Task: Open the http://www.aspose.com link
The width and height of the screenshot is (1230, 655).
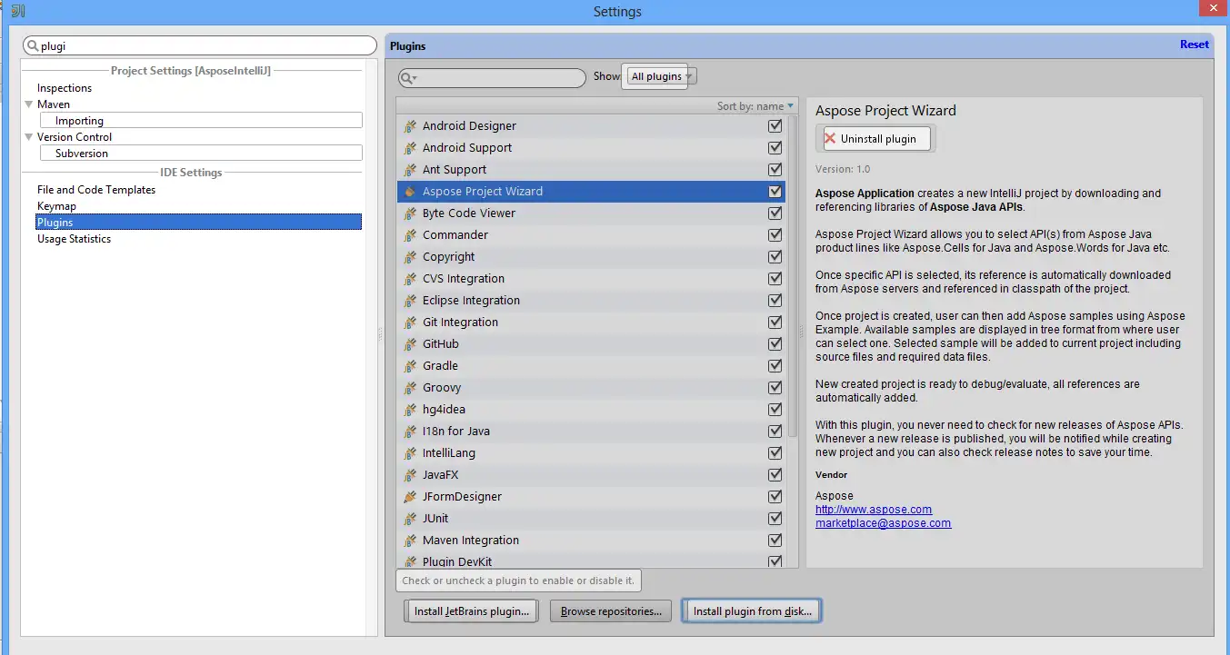Action: point(874,510)
